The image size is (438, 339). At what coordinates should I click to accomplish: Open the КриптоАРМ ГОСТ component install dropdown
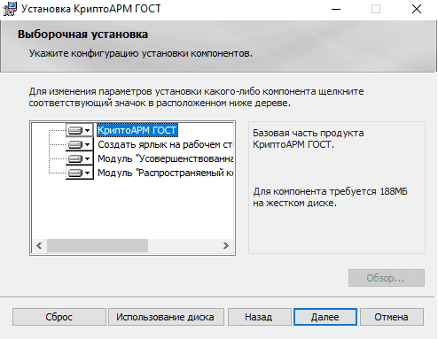[x=79, y=130]
